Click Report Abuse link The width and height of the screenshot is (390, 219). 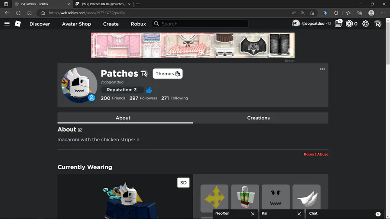point(316,154)
